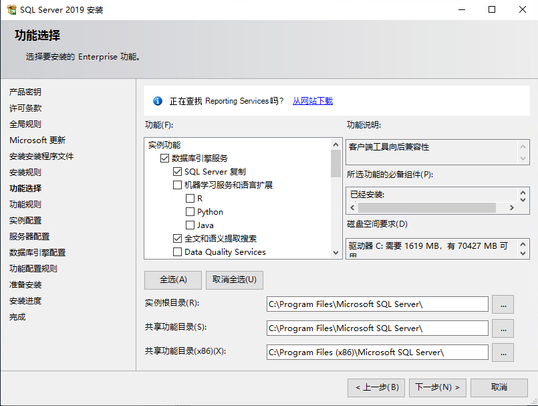Minimize the SQL Server 2019 setup window
Image resolution: width=538 pixels, height=406 pixels.
[462, 9]
